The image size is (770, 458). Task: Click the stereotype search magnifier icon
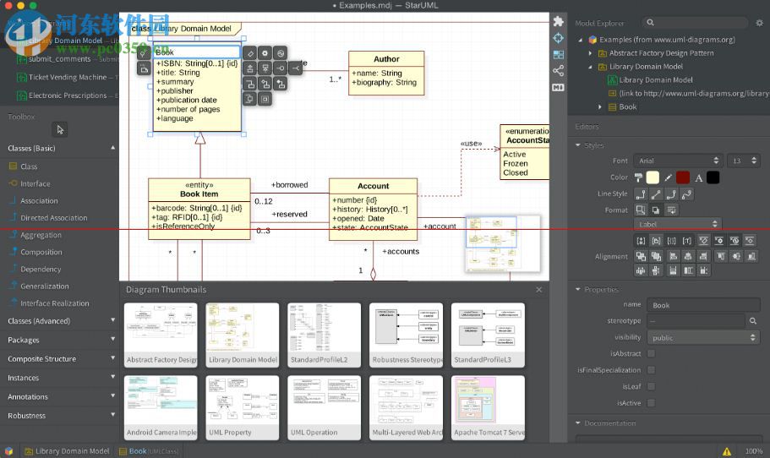752,321
